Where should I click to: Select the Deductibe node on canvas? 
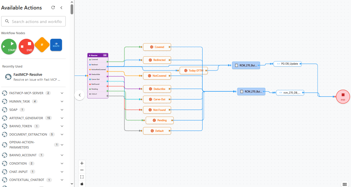[157, 89]
